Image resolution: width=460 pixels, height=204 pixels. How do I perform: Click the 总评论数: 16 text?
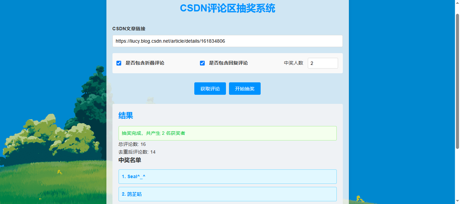click(132, 145)
